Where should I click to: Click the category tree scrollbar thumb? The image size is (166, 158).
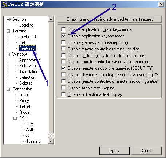[x=51, y=77]
